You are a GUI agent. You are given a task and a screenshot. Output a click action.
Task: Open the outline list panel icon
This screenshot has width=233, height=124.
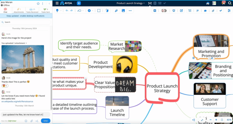(190, 11)
